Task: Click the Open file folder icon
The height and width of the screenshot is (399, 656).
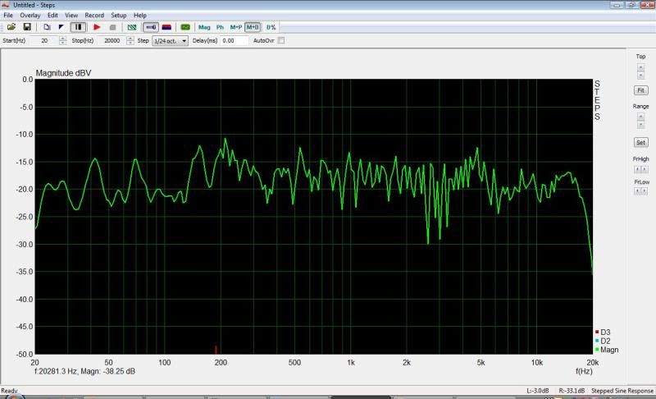Action: coord(11,27)
